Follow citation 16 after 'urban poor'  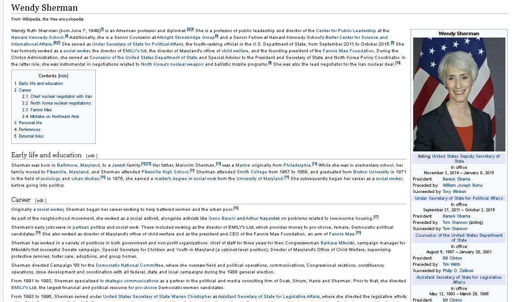[x=236, y=208]
